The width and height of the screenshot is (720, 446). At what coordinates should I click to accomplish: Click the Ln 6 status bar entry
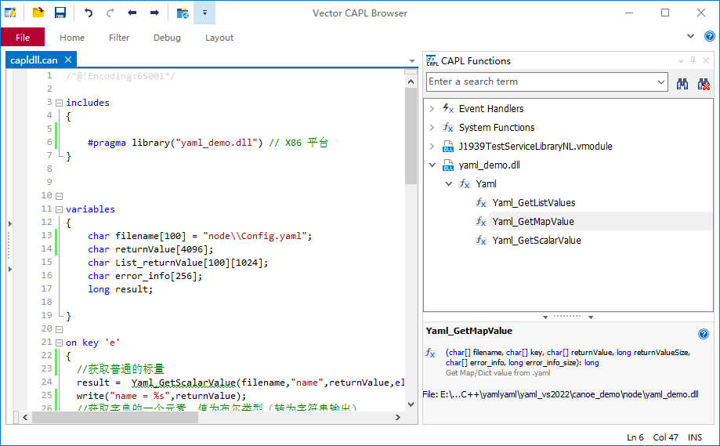tap(635, 437)
